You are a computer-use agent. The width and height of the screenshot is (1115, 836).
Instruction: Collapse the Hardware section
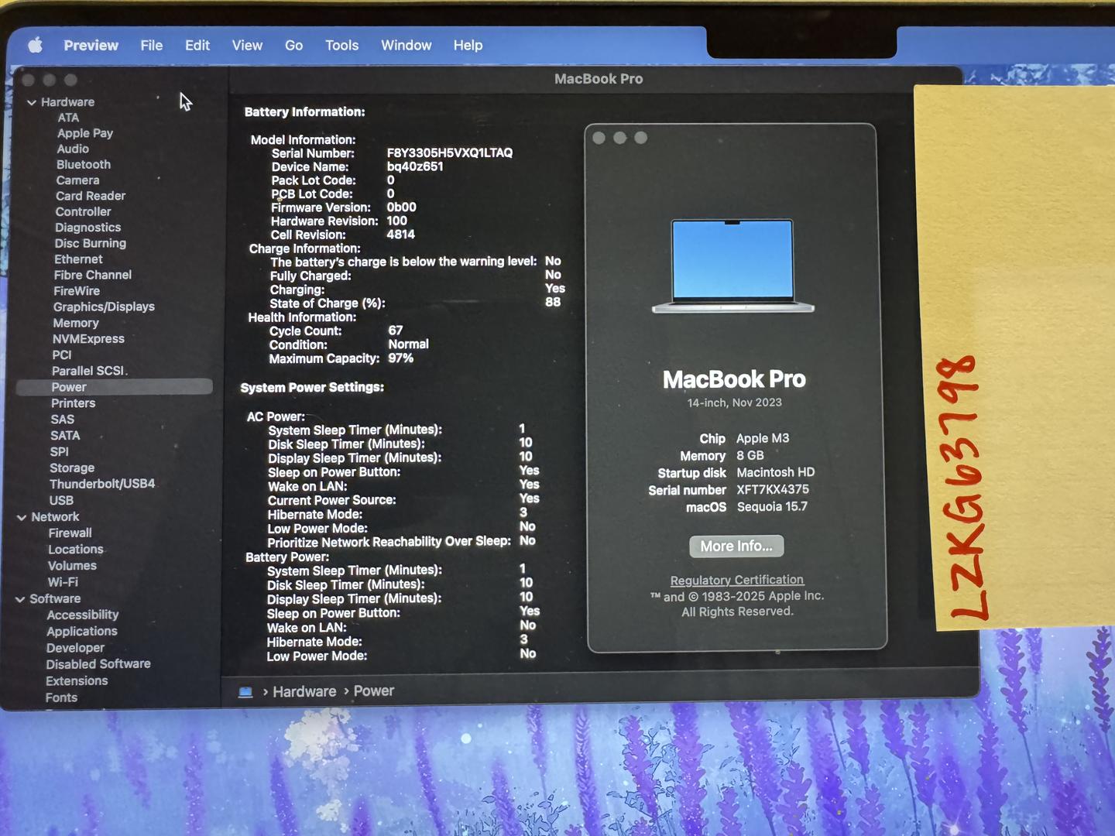click(32, 102)
